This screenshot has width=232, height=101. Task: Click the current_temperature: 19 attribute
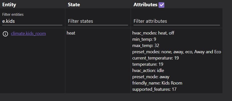(x=156, y=58)
